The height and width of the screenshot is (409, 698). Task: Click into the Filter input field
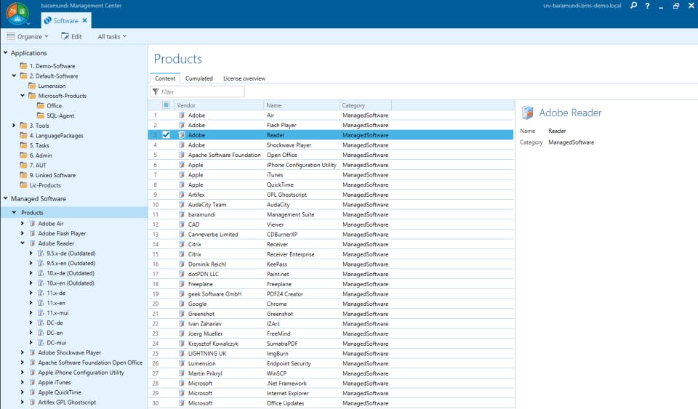click(x=201, y=92)
